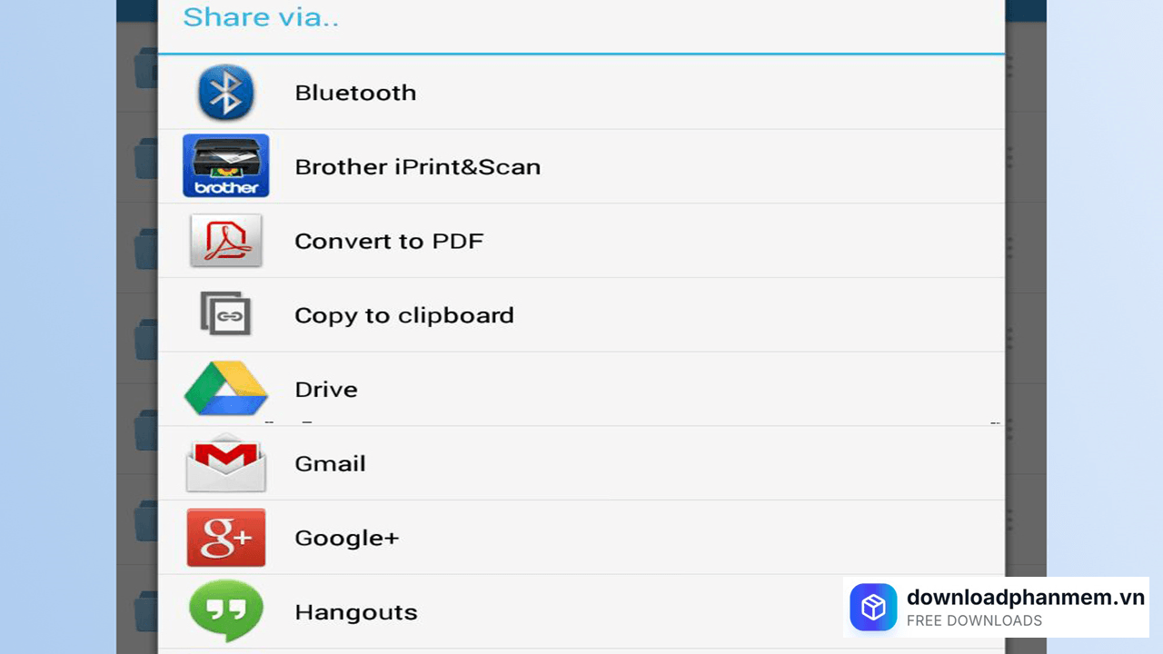Click the FREE DOWNLOADS caption
The width and height of the screenshot is (1163, 654).
coord(974,621)
